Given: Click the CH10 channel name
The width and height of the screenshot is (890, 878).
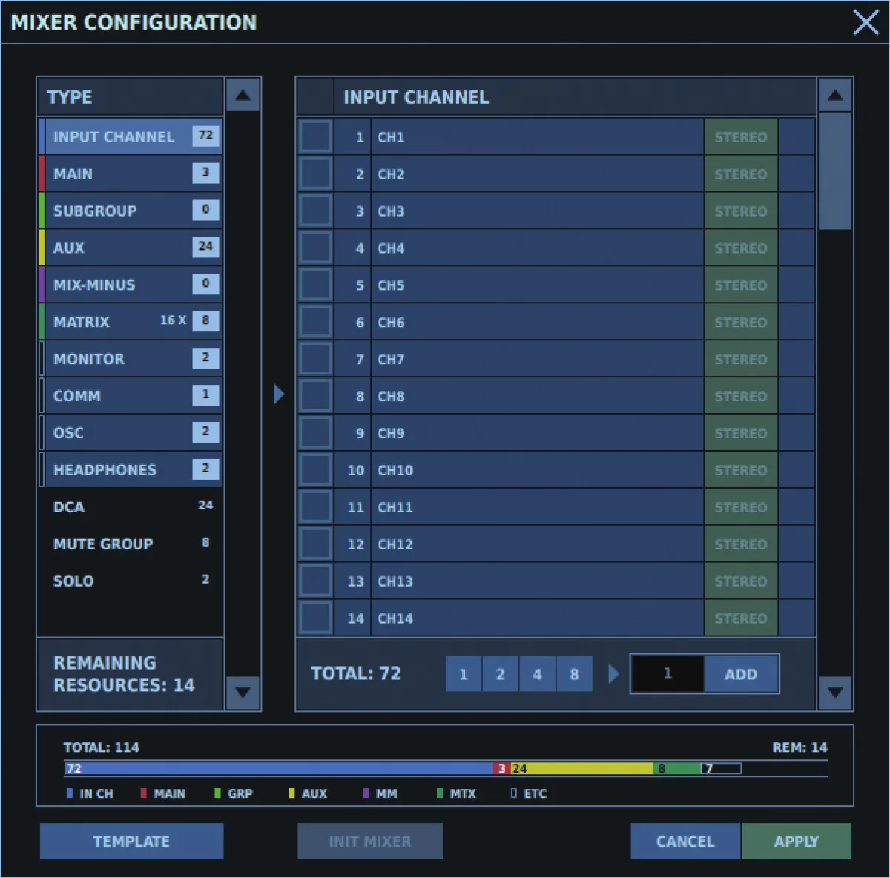Looking at the screenshot, I should click(395, 470).
